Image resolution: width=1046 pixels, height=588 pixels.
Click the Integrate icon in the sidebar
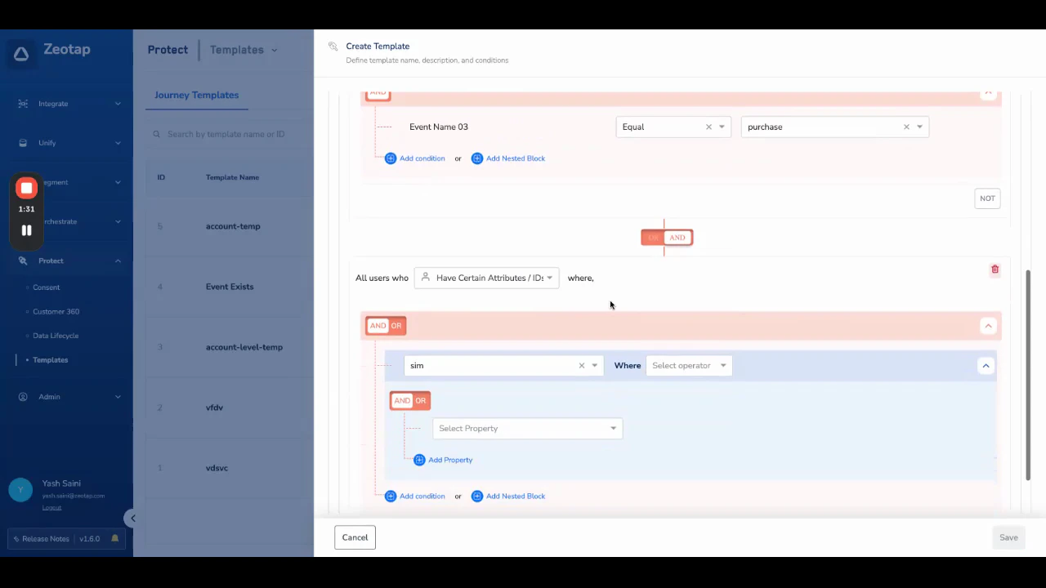[22, 103]
